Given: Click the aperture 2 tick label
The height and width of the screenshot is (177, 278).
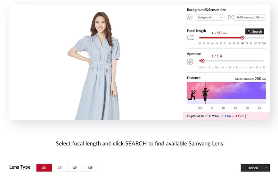Looking at the screenshot, I should (210, 67).
